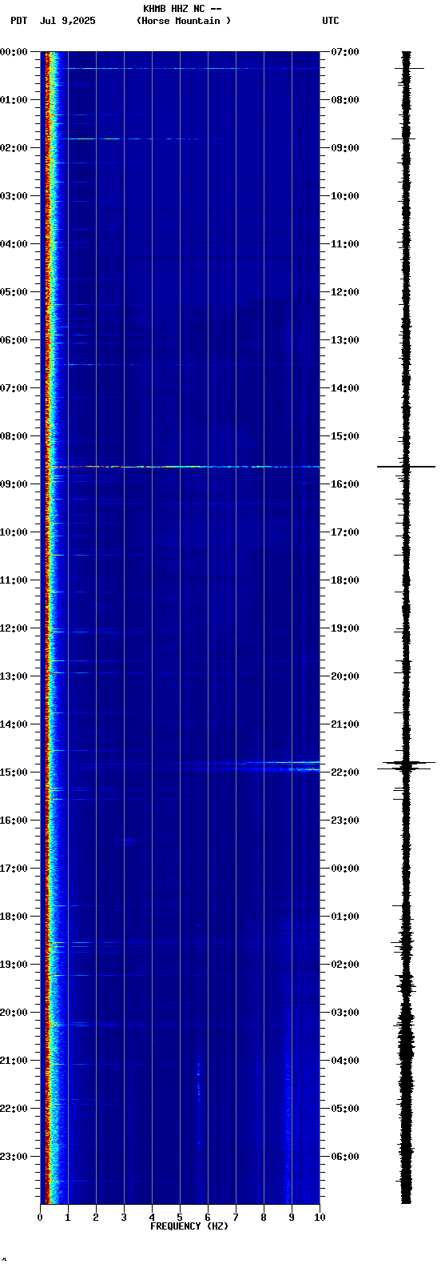Viewport: 441px width, 1268px height.
Task: Click the seismogram burst near 22:00 UTC
Action: [x=406, y=764]
